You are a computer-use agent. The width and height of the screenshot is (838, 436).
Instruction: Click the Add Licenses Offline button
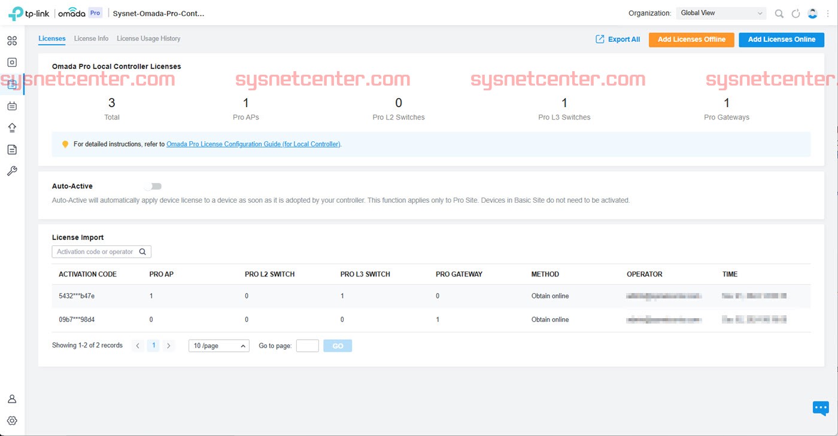pyautogui.click(x=691, y=39)
